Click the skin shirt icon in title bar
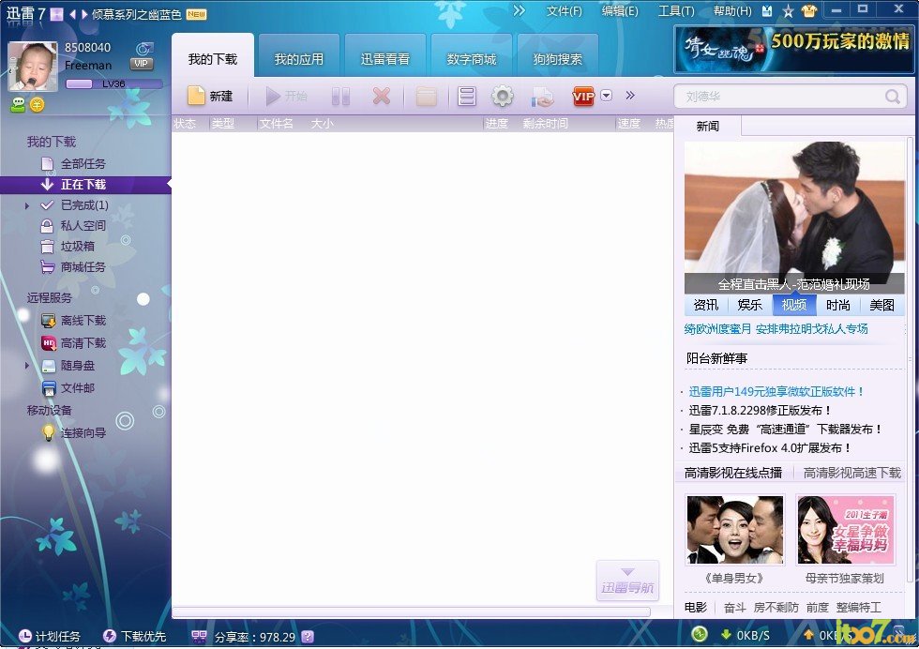 [808, 11]
